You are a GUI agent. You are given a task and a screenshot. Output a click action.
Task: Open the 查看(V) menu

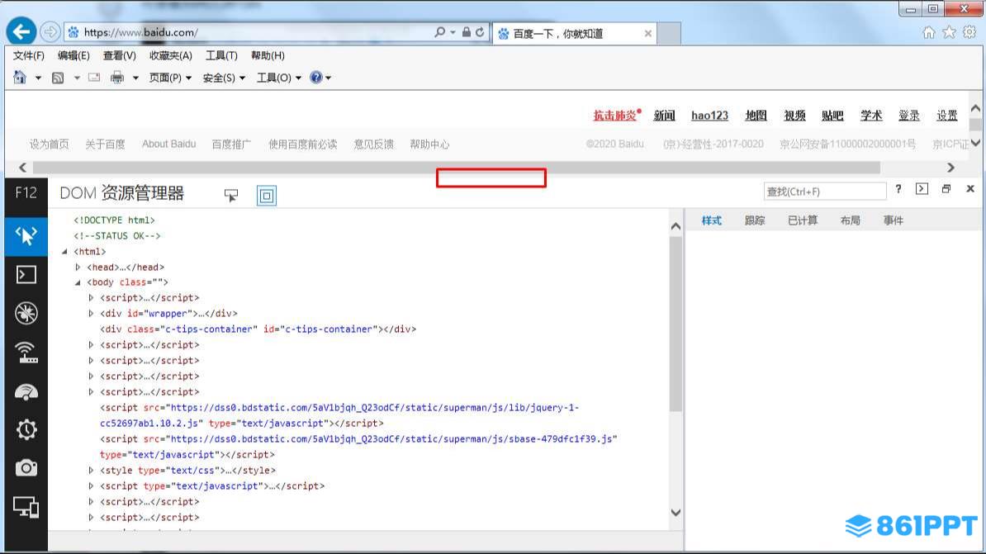[x=120, y=55]
